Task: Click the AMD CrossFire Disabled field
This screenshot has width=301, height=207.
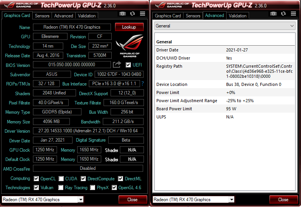Action: (x=88, y=168)
